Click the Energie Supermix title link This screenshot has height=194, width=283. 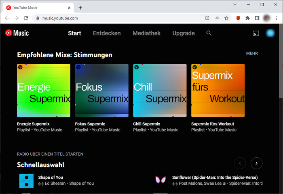(33, 124)
